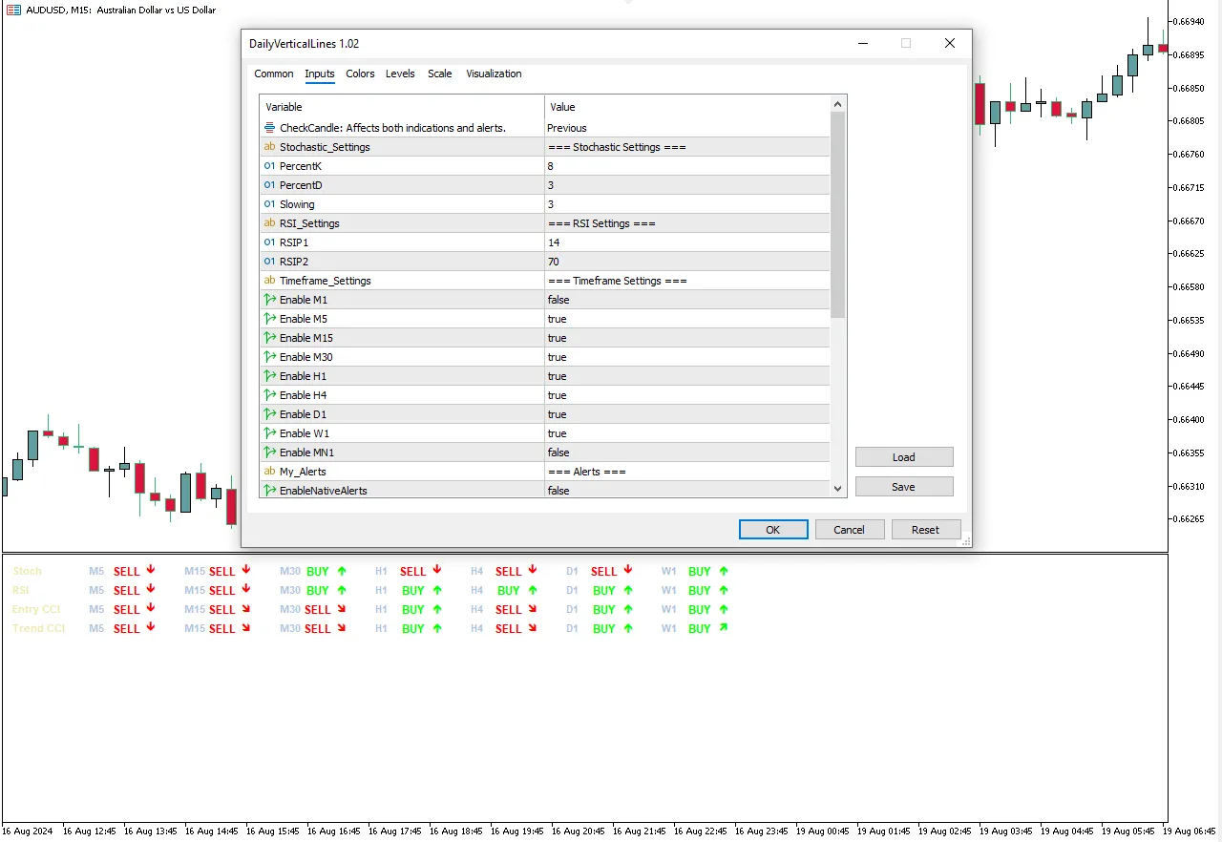Viewport: 1222px width, 842px height.
Task: Click the scroll up arrow in inputs list
Action: 838,104
